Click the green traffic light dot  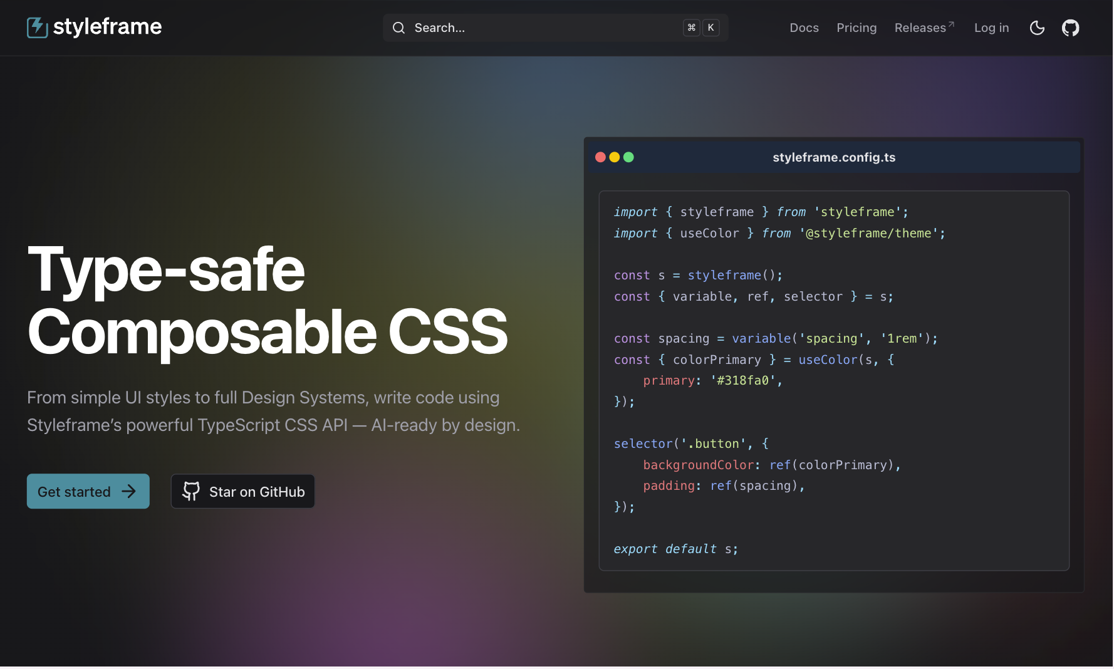point(628,157)
